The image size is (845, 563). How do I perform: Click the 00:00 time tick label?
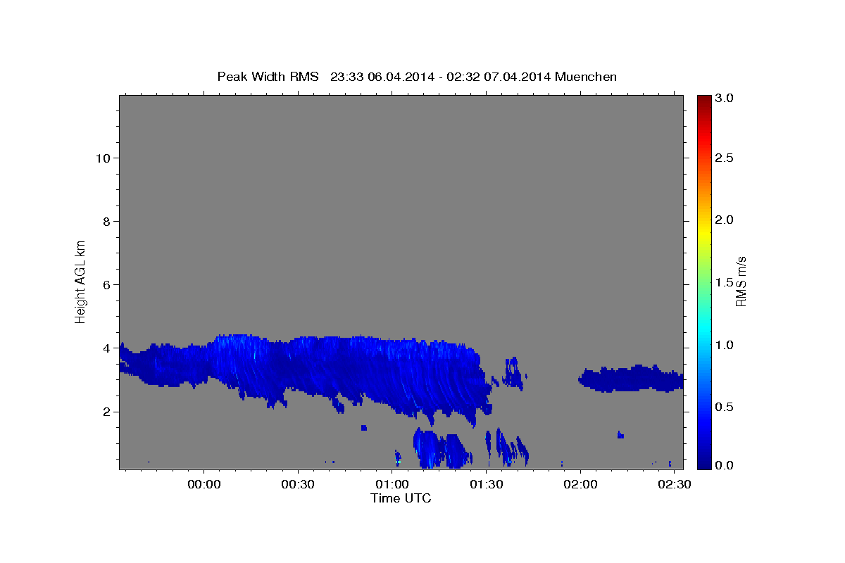(x=204, y=485)
